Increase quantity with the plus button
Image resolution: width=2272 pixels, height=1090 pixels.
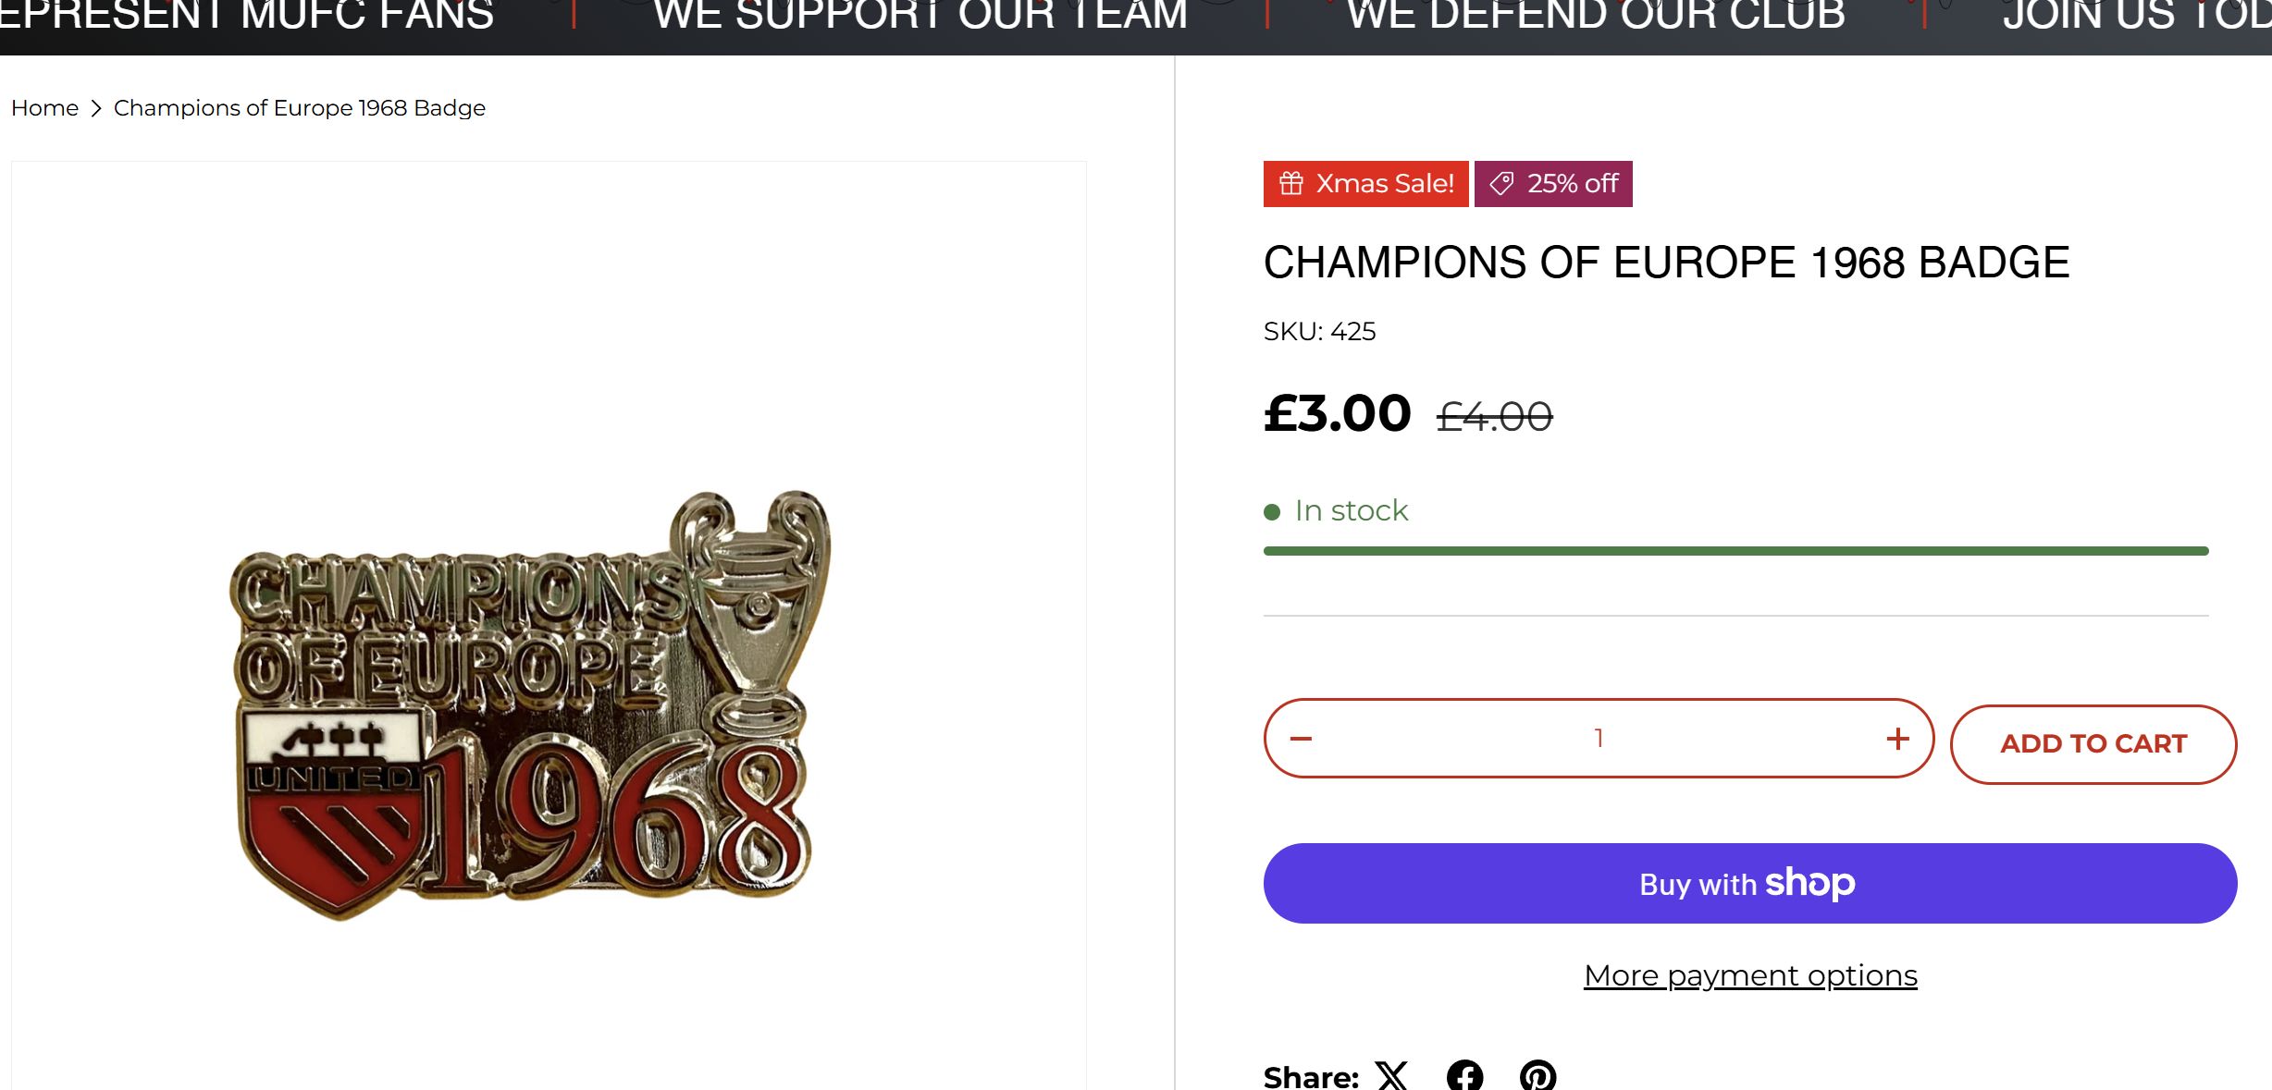tap(1897, 739)
